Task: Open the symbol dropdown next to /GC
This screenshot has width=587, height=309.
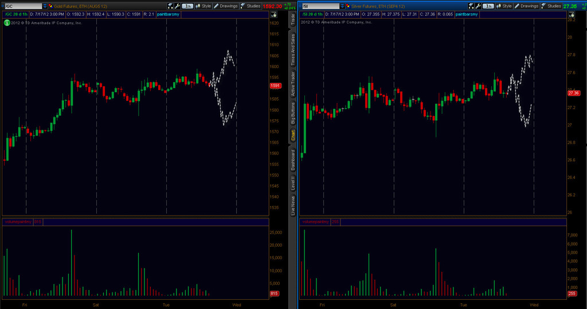Action: tap(45, 6)
